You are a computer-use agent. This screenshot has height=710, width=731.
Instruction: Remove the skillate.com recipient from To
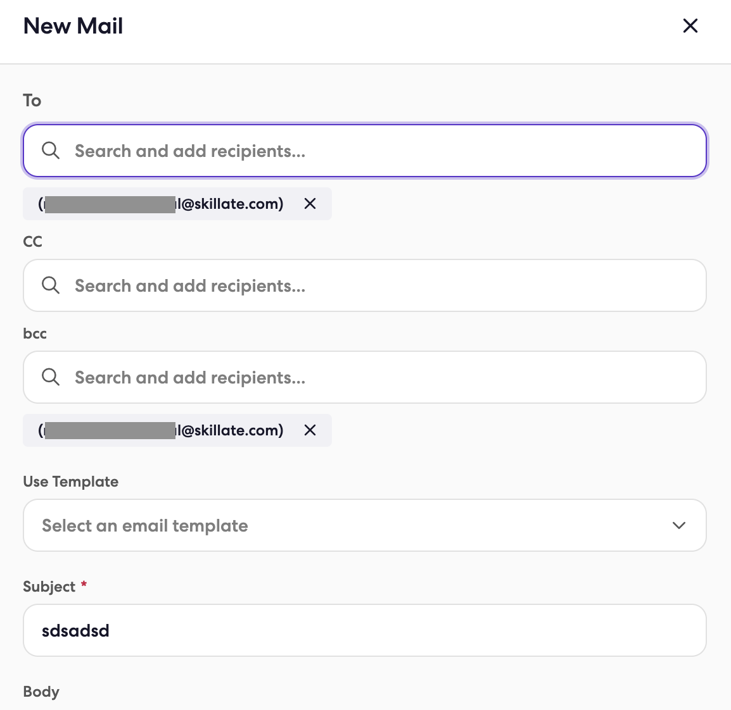point(310,204)
